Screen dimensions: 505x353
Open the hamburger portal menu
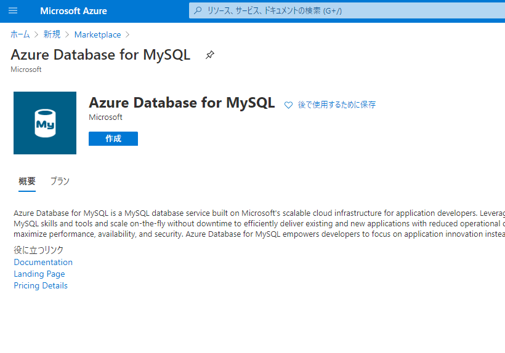coord(13,10)
